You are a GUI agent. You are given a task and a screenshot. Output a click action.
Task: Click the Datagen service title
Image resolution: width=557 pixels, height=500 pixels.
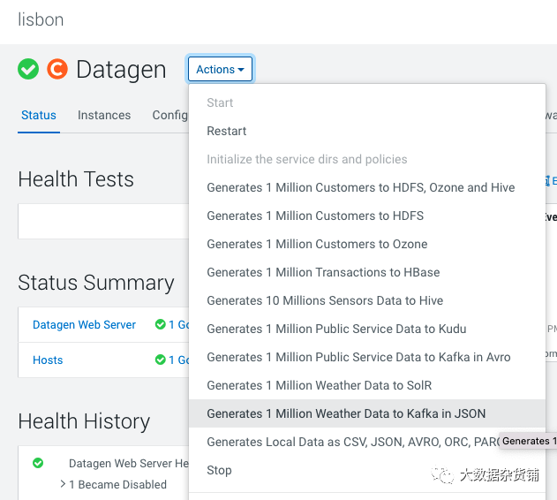point(121,69)
